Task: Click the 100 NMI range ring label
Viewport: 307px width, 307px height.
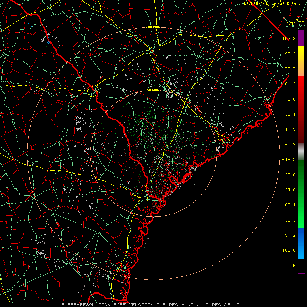Action: (153, 27)
